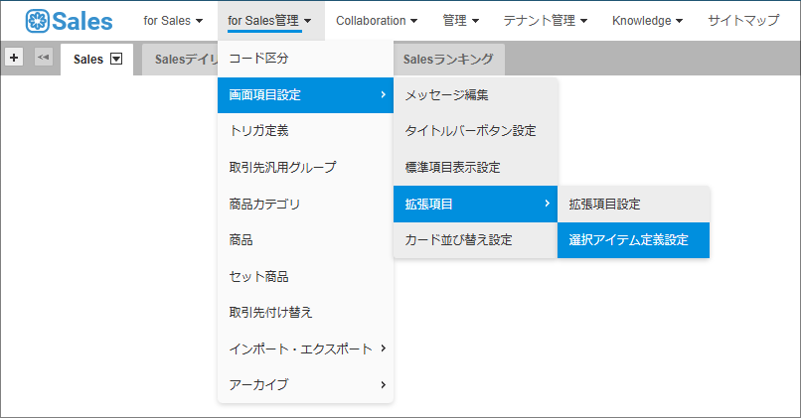Open the Collaboration menu
The width and height of the screenshot is (801, 418).
(377, 21)
